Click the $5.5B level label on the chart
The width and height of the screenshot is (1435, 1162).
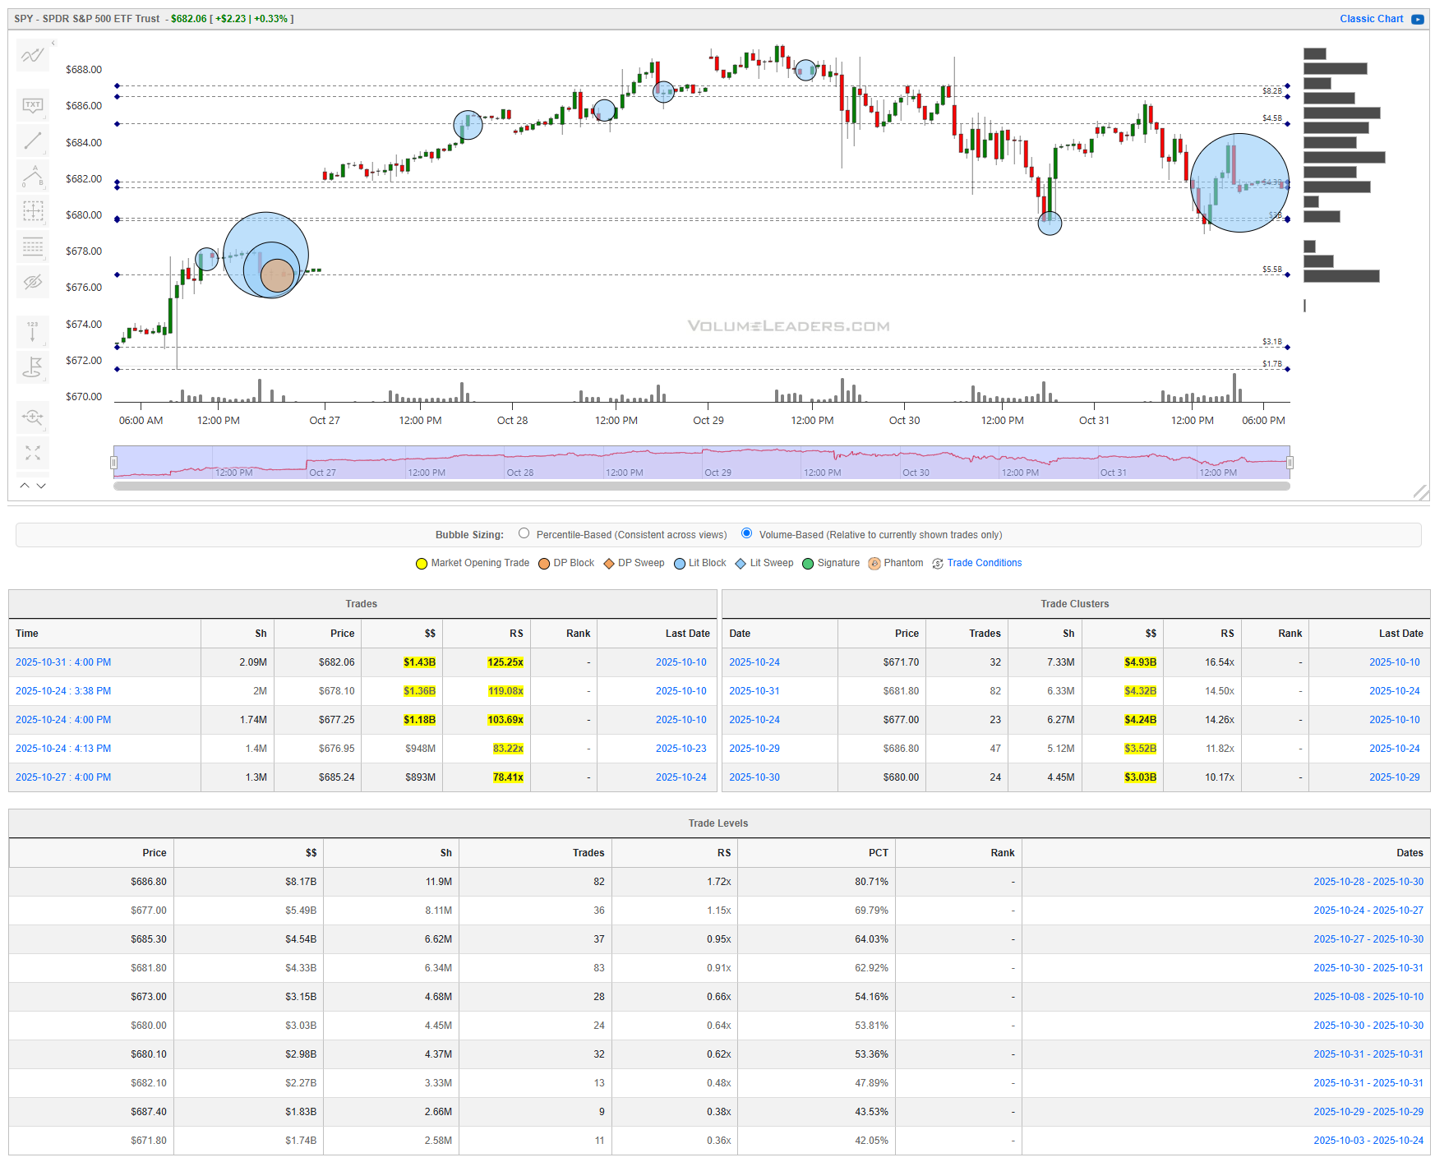point(1271,270)
